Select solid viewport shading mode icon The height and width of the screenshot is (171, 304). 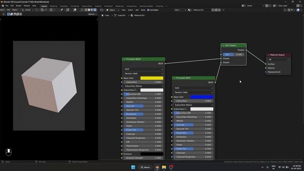89,10
